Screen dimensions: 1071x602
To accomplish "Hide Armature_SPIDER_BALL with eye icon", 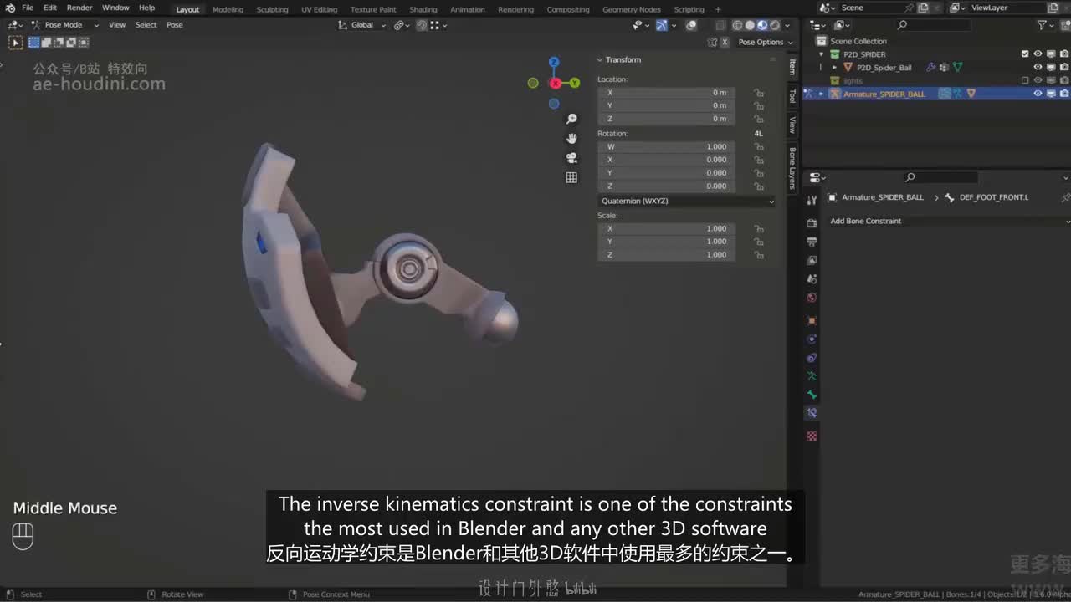I will click(1038, 94).
